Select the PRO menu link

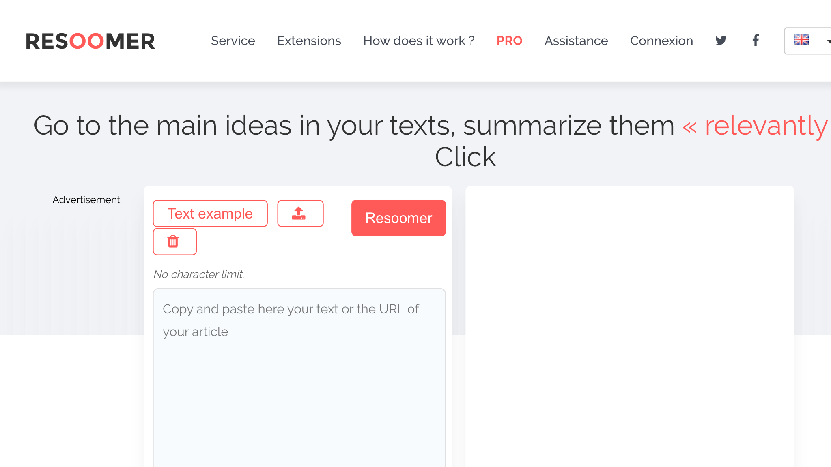[x=509, y=41]
